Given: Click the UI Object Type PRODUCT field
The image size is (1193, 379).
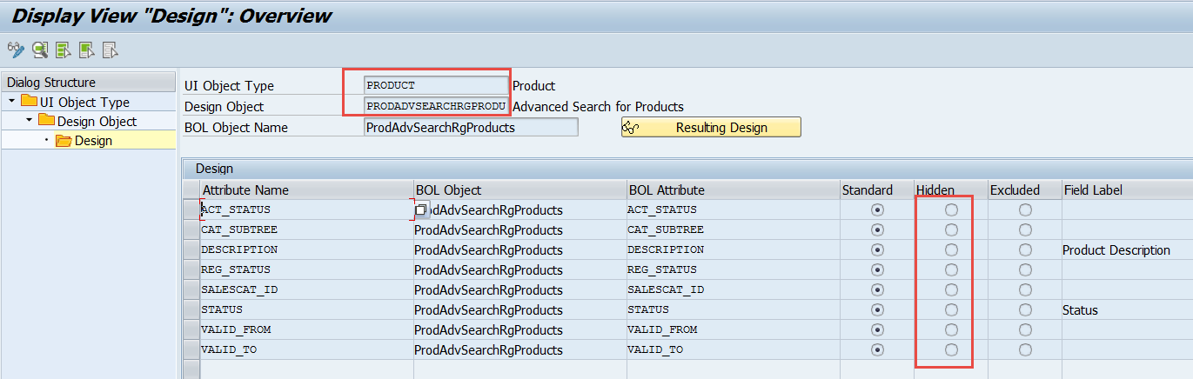Looking at the screenshot, I should pyautogui.click(x=436, y=85).
